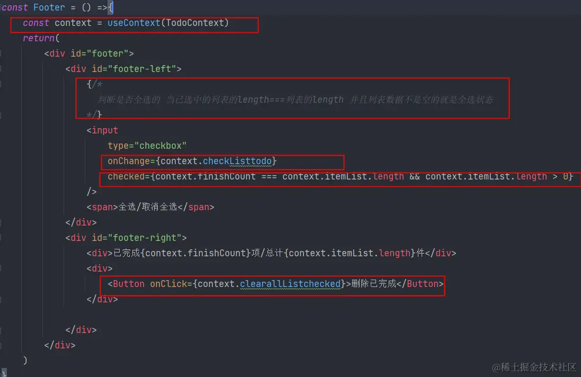Click the clearallListchecked method reference
581x377 pixels.
(290, 284)
